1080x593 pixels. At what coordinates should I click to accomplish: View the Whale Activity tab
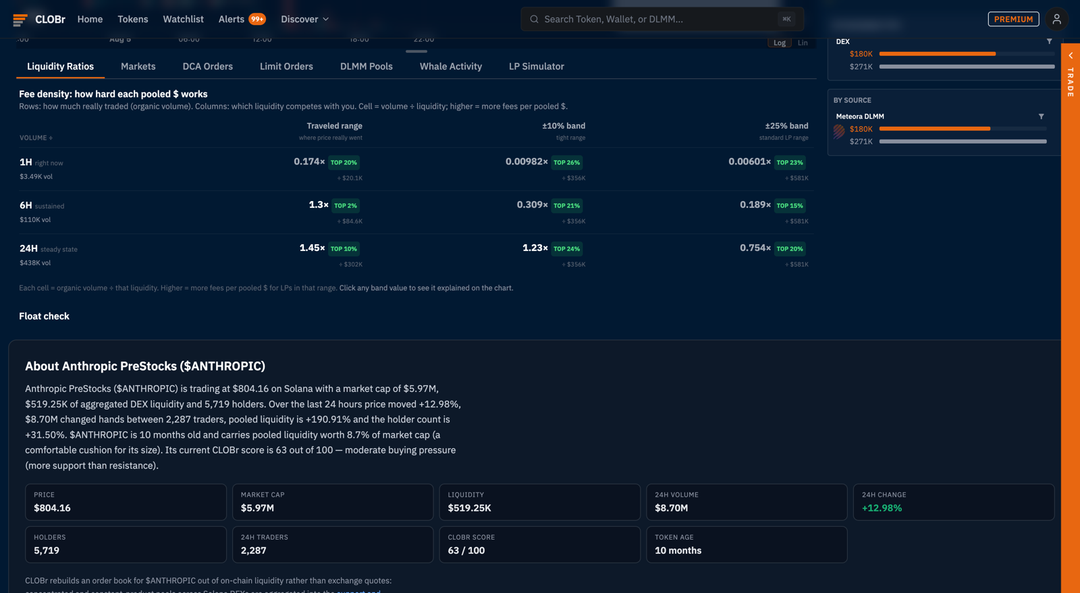tap(451, 66)
